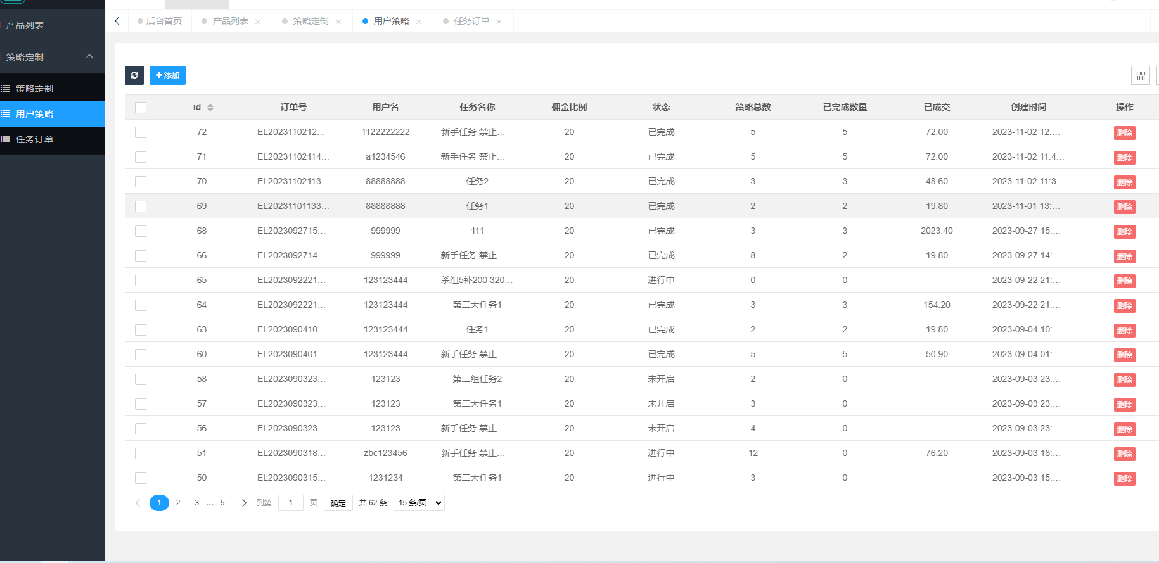Screen dimensions: 1159x563
Task: Go to next page arrow in pagination
Action: tap(244, 503)
